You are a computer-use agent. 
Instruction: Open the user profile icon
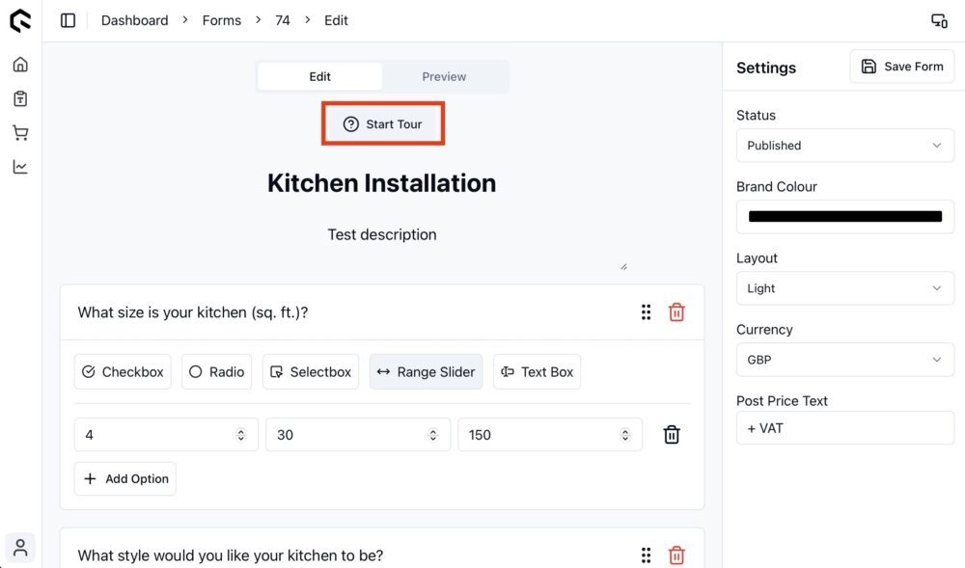[x=20, y=547]
